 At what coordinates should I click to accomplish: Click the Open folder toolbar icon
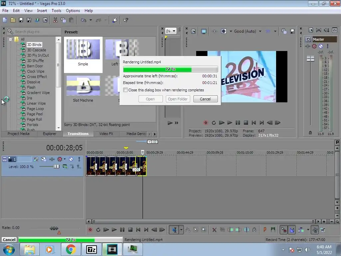13,20
